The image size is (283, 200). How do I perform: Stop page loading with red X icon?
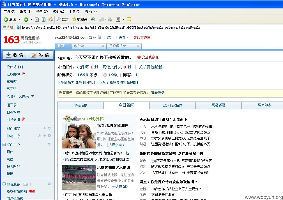(x=37, y=19)
